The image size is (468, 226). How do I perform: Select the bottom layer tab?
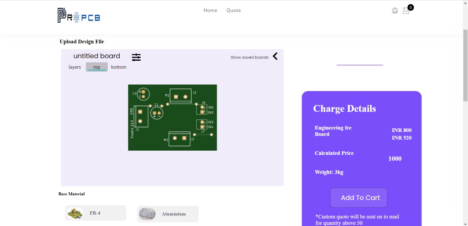pos(119,67)
